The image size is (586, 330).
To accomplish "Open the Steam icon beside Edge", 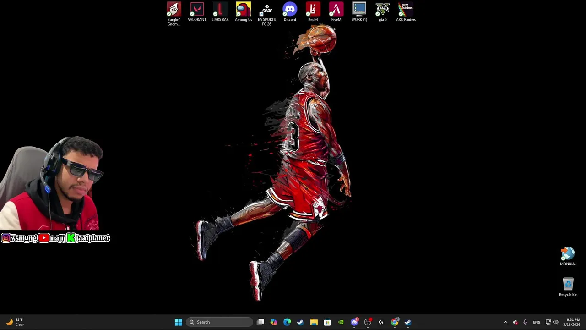I will click(300, 322).
